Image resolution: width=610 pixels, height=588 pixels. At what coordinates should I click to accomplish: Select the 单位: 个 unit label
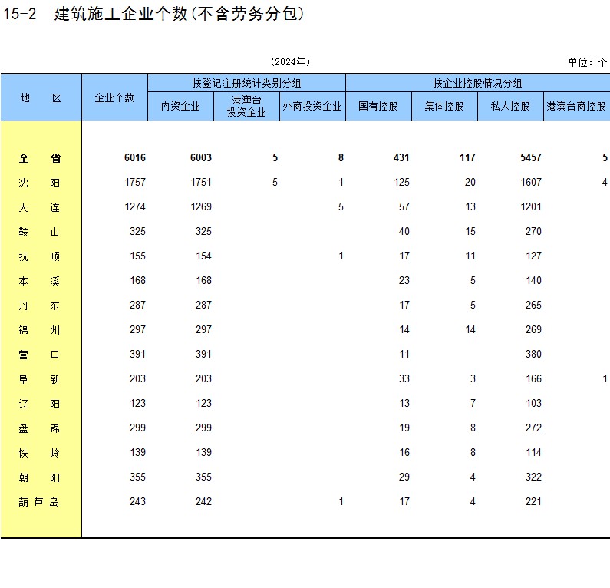pos(587,62)
